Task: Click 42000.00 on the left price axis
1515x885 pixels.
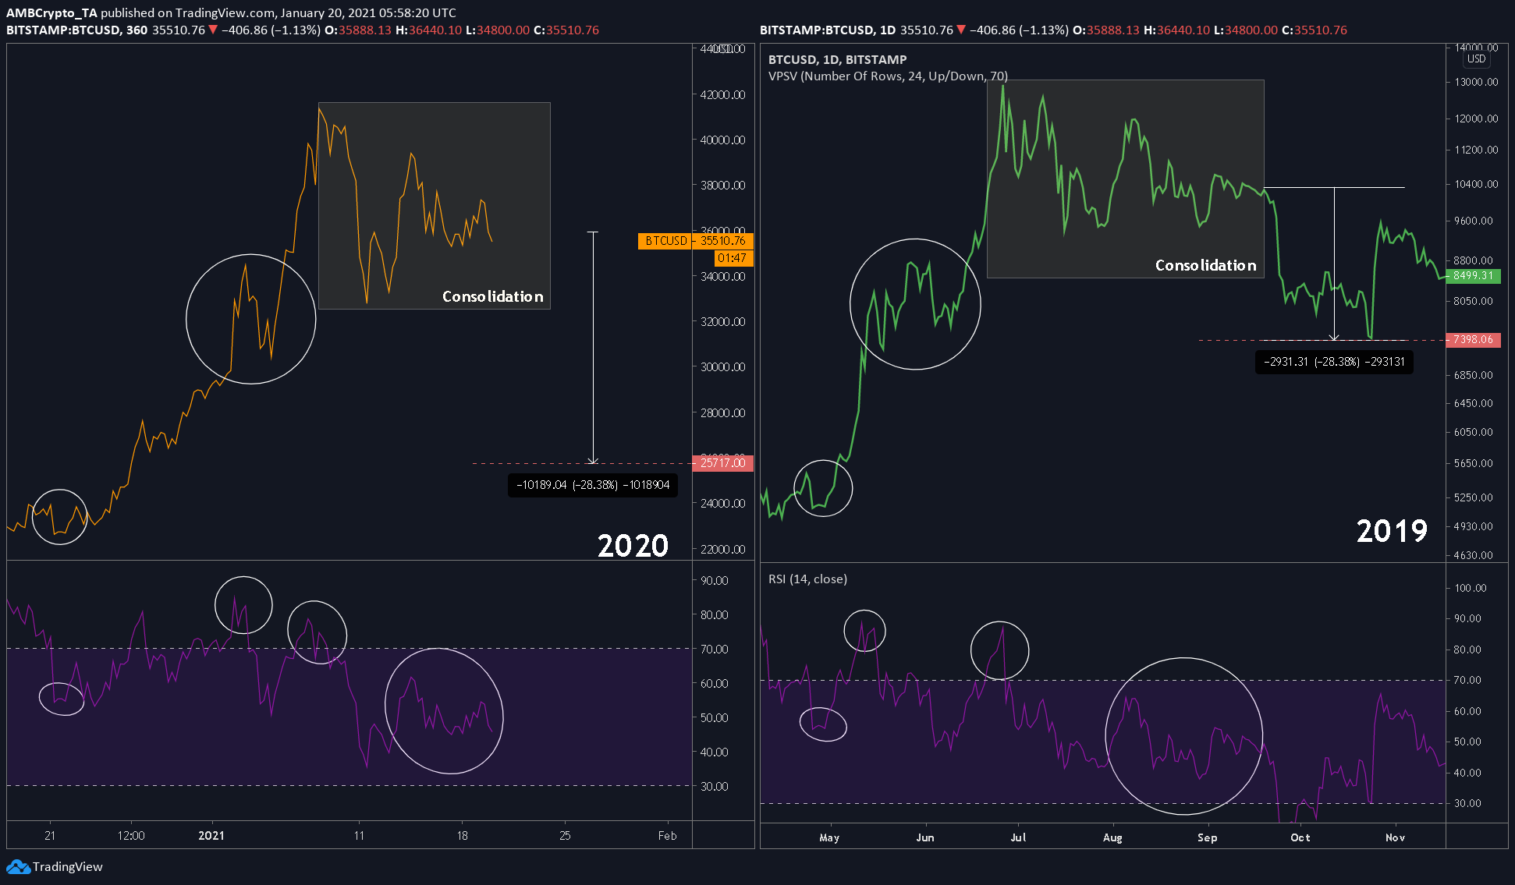Action: (723, 95)
